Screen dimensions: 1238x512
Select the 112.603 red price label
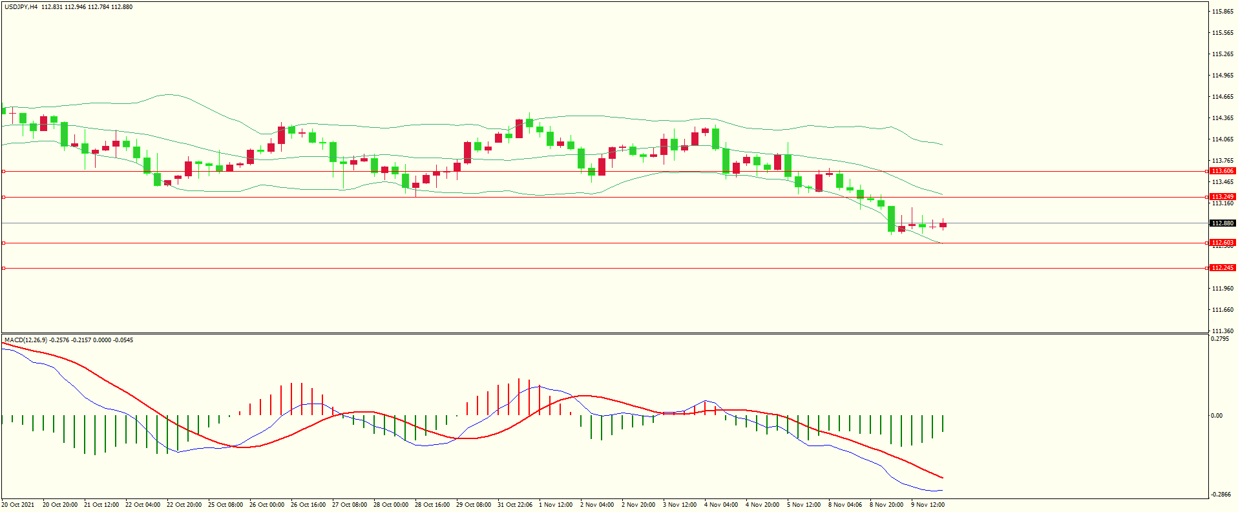click(x=1222, y=243)
